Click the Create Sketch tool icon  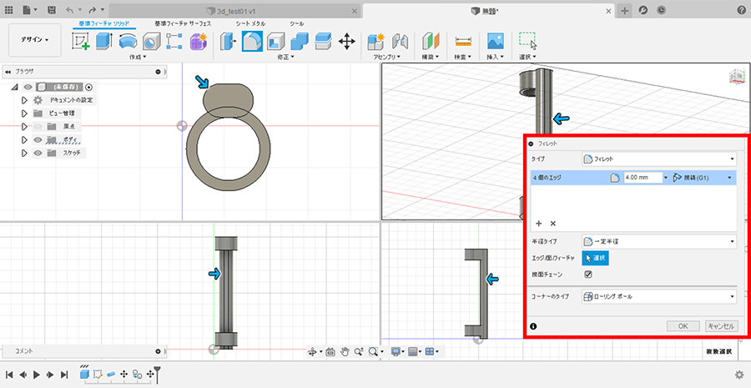pyautogui.click(x=81, y=41)
